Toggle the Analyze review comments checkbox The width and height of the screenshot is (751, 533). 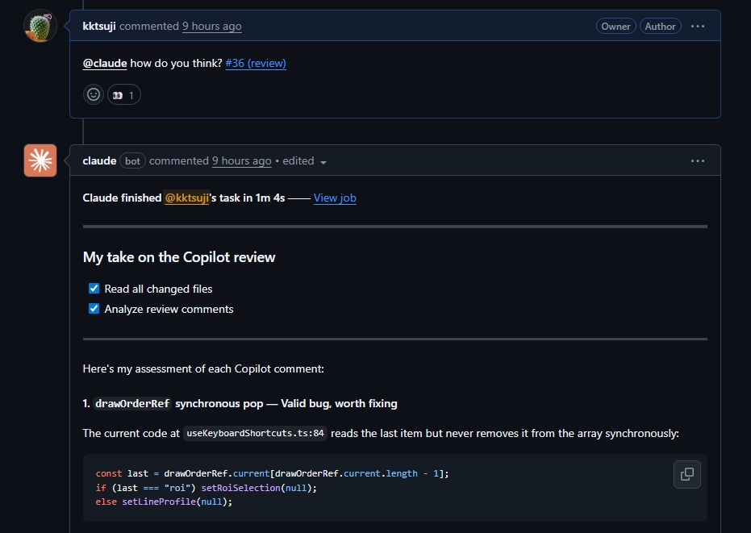94,309
